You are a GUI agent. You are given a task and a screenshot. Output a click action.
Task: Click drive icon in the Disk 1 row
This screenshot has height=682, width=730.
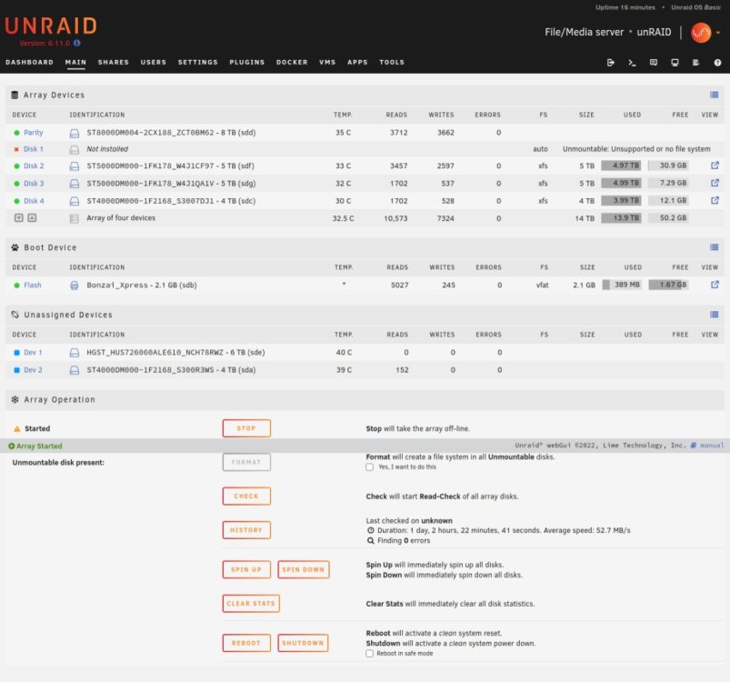pos(74,149)
